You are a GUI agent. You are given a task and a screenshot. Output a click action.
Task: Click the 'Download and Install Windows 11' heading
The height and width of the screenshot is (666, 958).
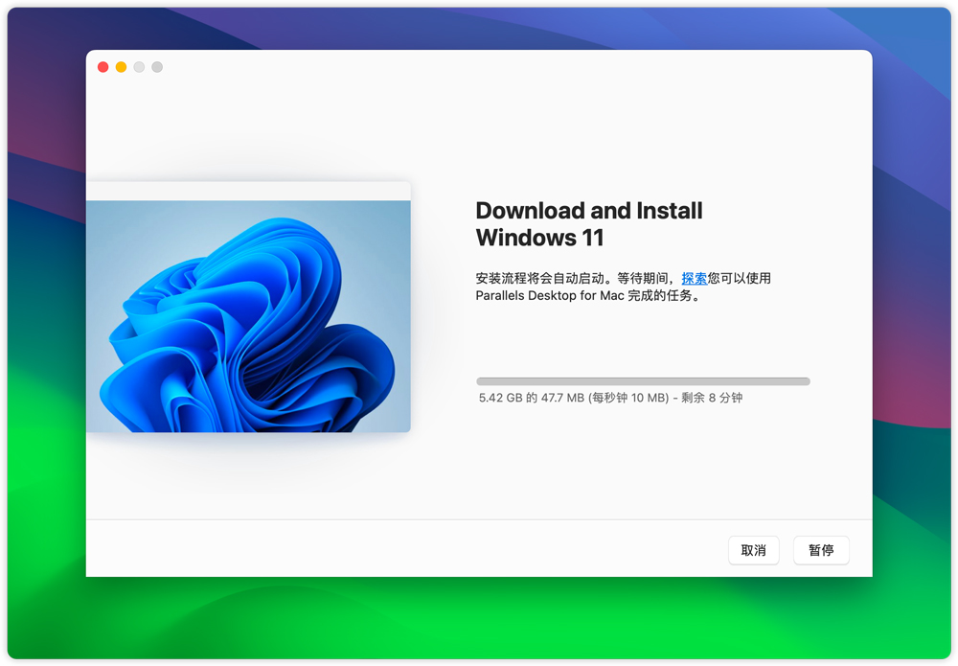[589, 223]
